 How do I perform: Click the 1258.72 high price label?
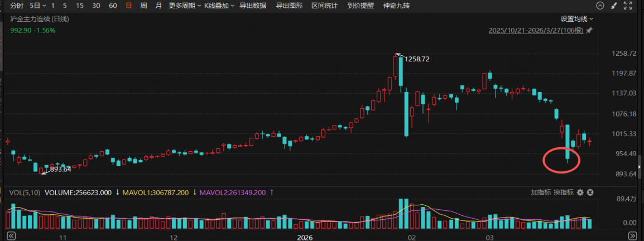417,59
